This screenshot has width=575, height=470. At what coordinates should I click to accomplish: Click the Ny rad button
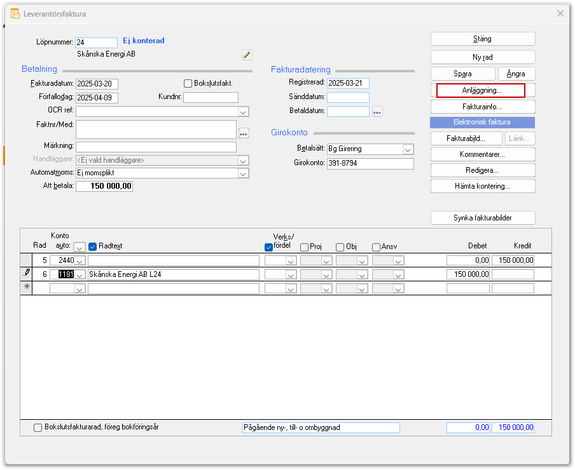[483, 57]
